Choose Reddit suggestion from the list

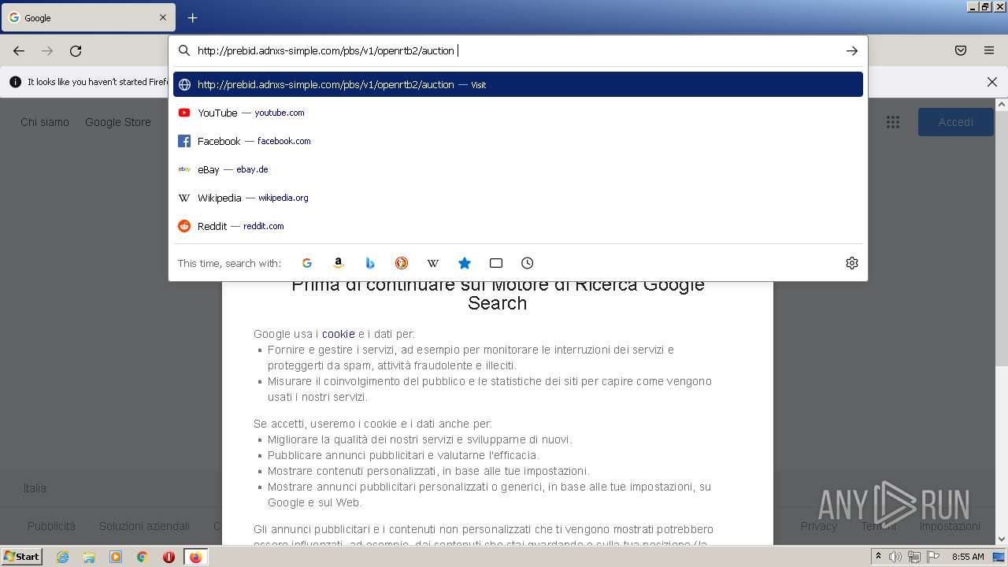pyautogui.click(x=518, y=226)
